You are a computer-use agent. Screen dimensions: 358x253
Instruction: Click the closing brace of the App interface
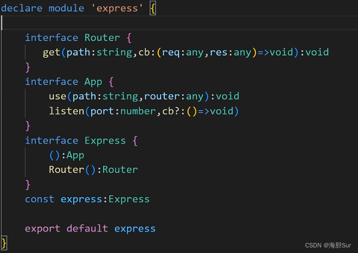coord(28,126)
